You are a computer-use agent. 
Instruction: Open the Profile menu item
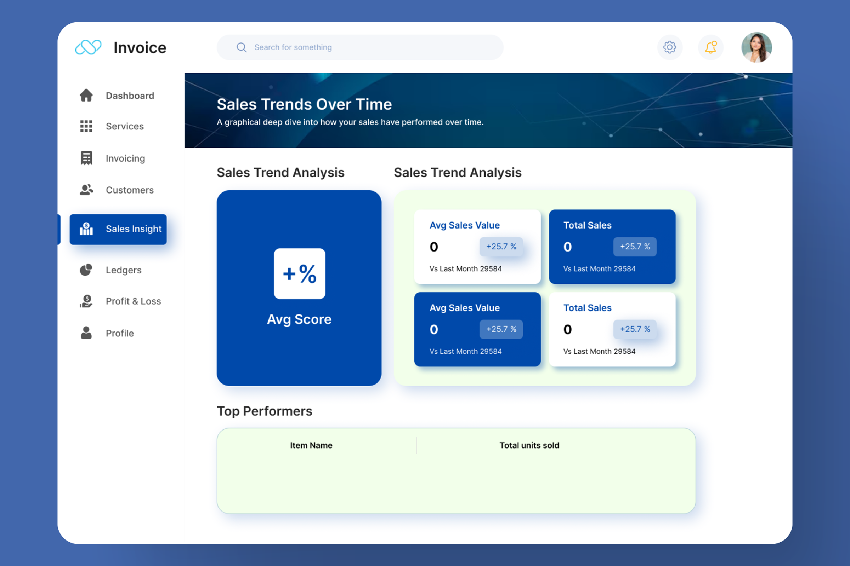pos(120,333)
